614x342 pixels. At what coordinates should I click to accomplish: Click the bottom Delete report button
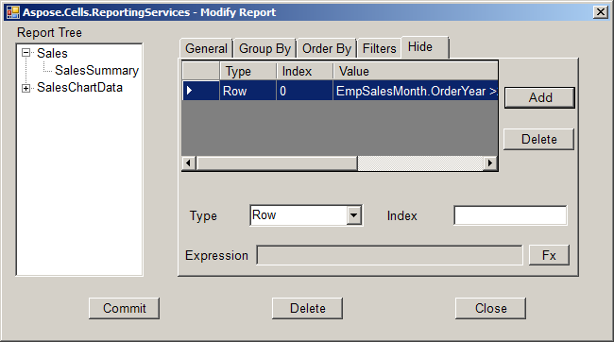pos(307,308)
